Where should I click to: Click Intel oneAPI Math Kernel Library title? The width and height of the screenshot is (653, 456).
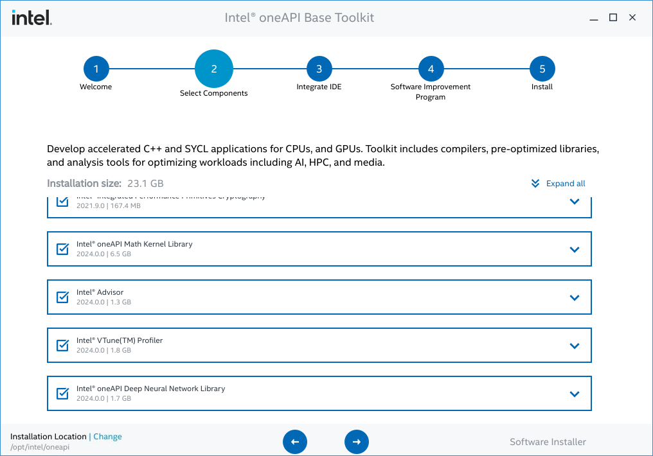pos(134,244)
